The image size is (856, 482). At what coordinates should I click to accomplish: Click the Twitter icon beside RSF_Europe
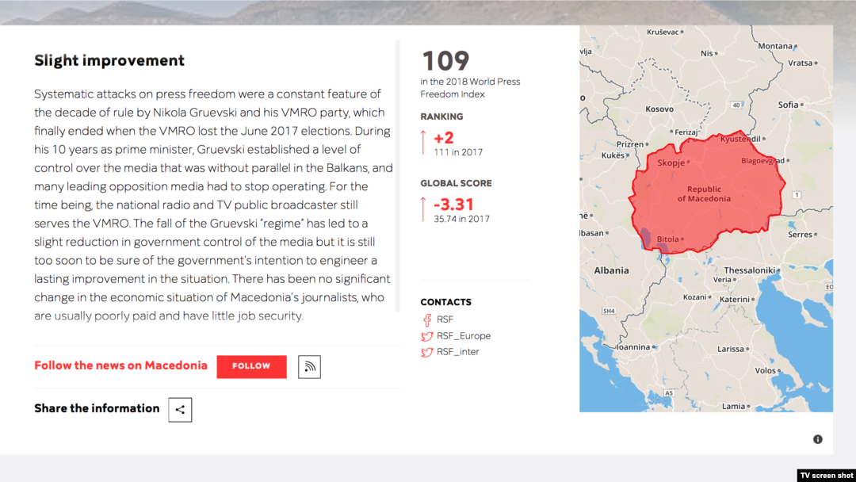tap(426, 336)
